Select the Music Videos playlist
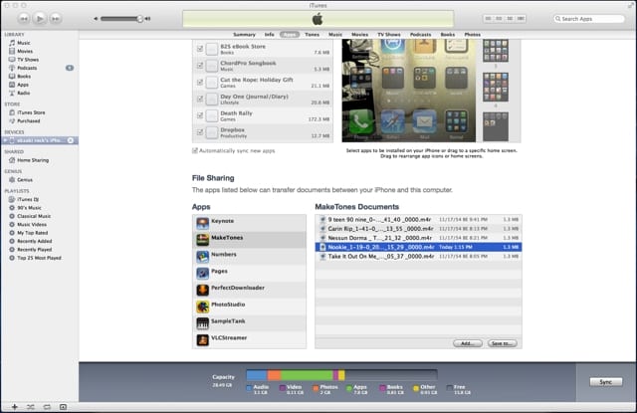The image size is (637, 413). coord(32,224)
